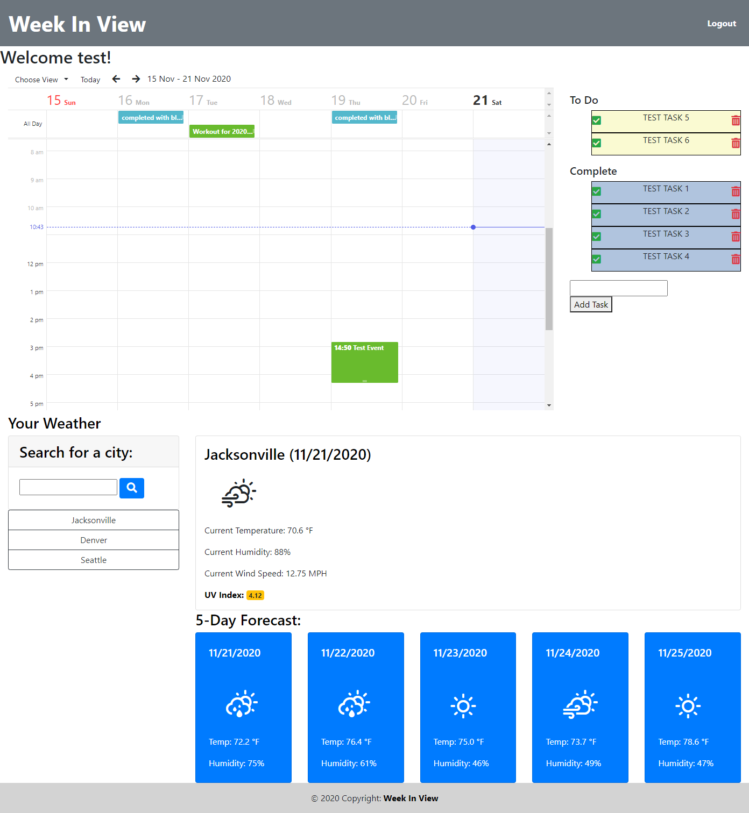Image resolution: width=749 pixels, height=813 pixels.
Task: Delete TEST TASK 2 with trash icon
Action: coord(736,215)
